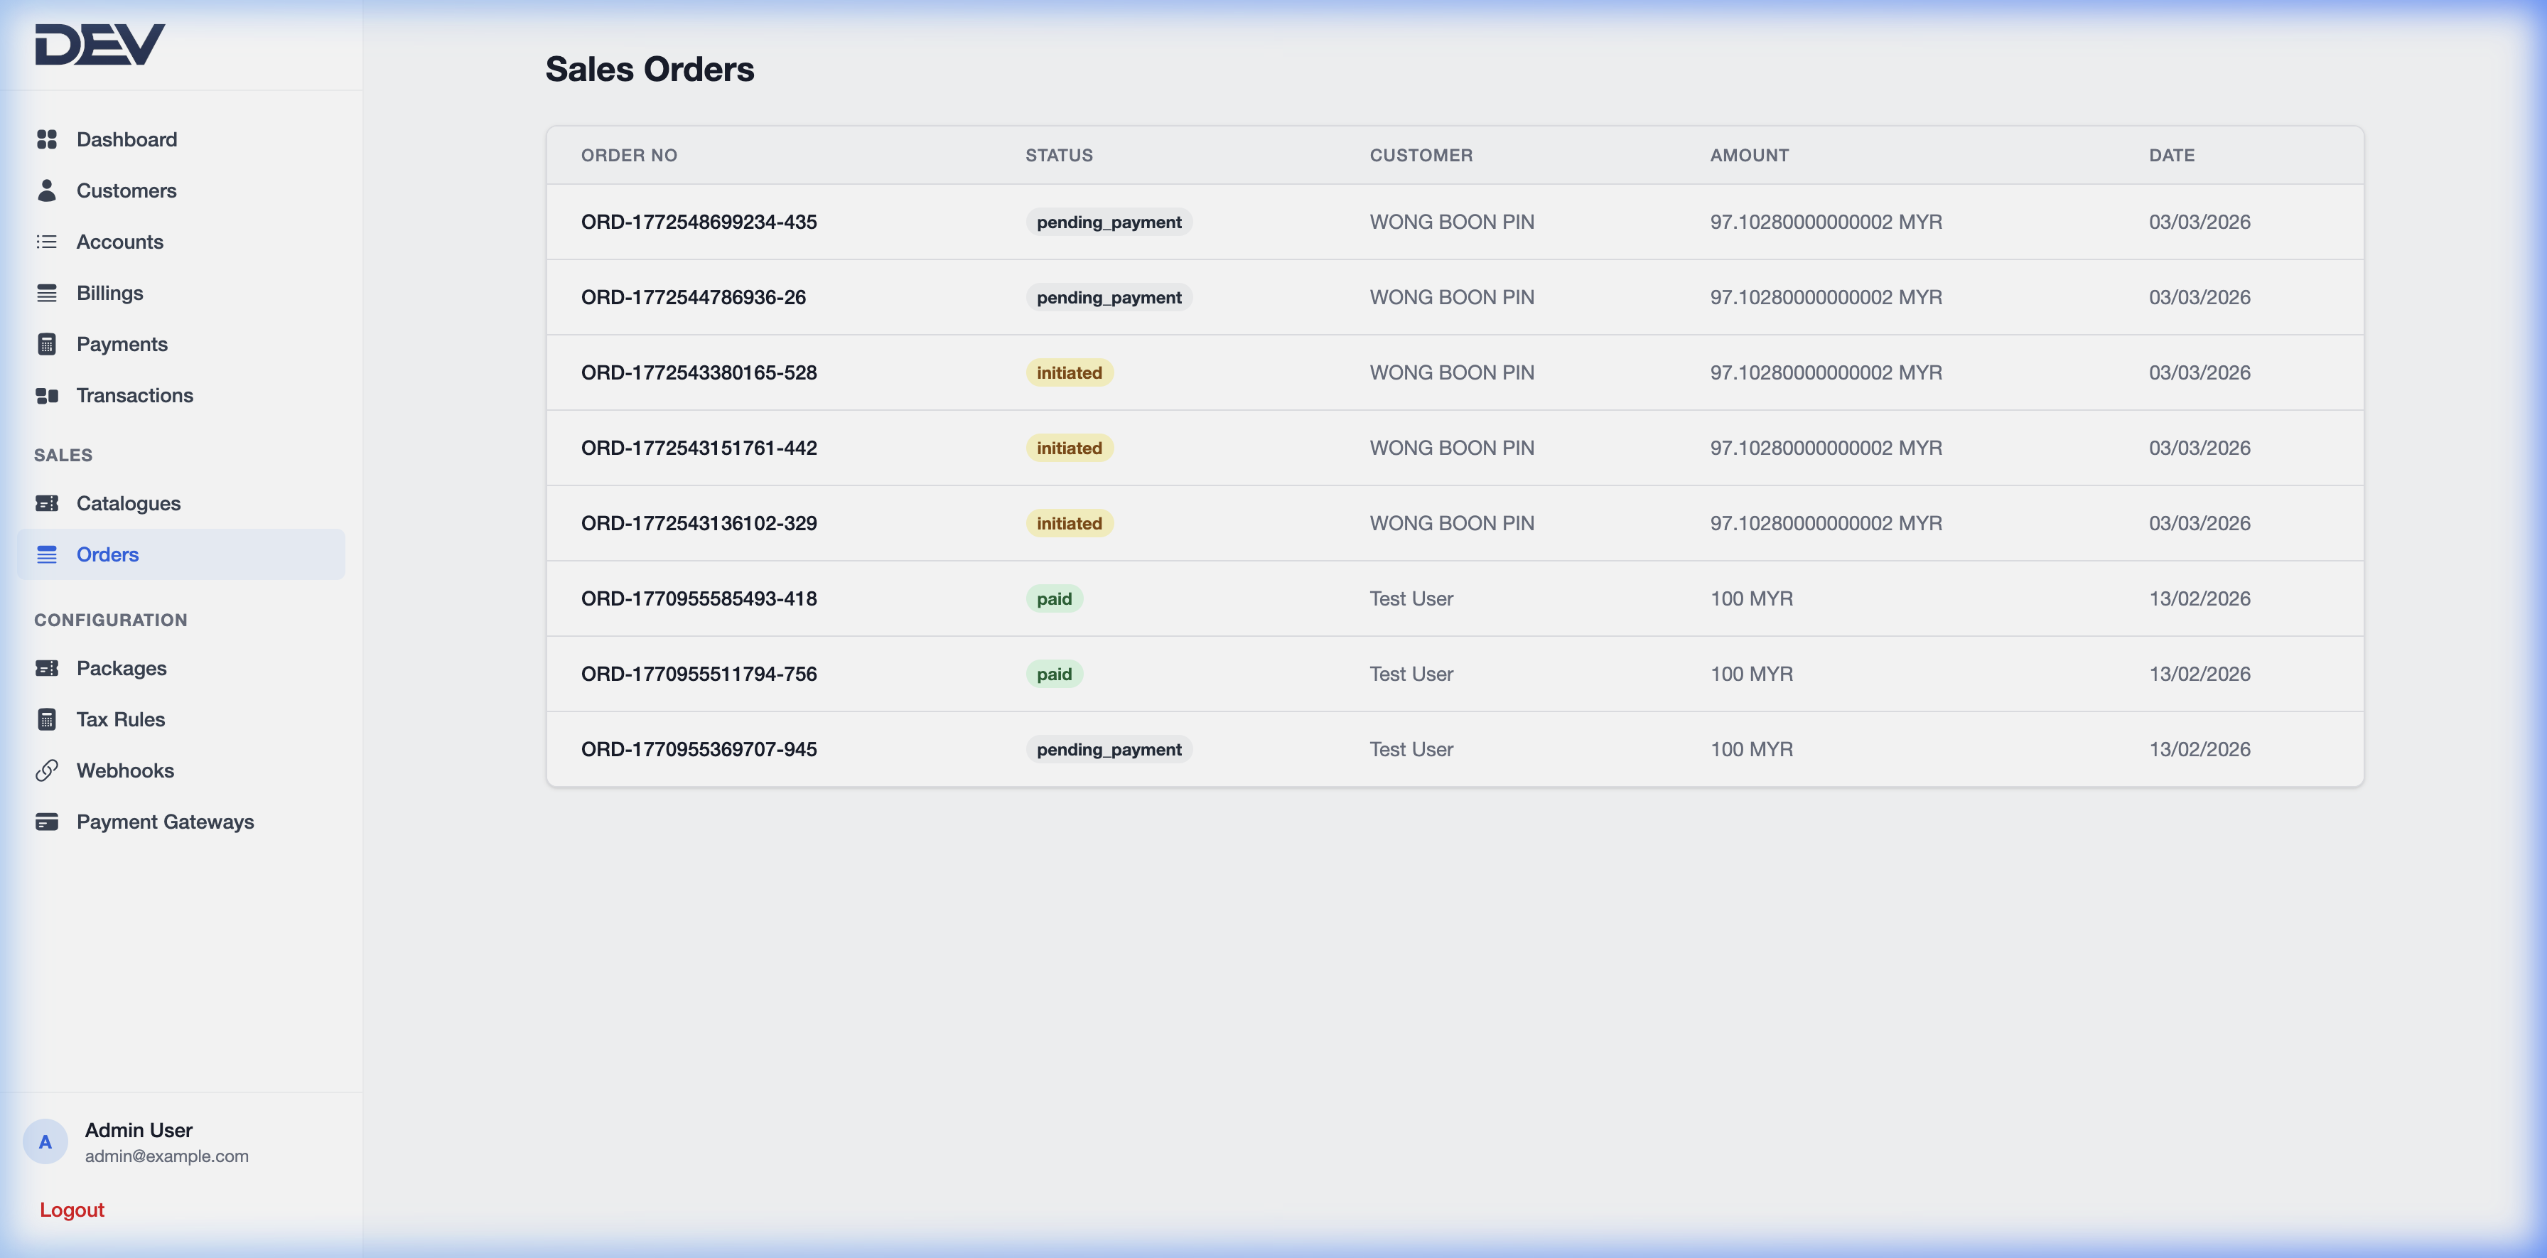This screenshot has height=1258, width=2547.
Task: Open Catalogues using its sidebar icon
Action: click(46, 503)
